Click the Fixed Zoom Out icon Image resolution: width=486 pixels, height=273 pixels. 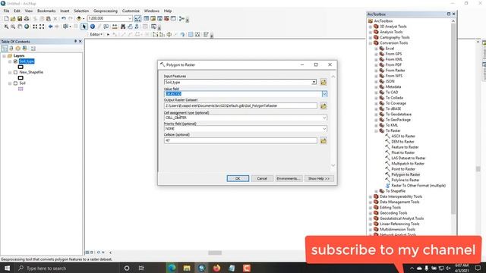[42, 27]
